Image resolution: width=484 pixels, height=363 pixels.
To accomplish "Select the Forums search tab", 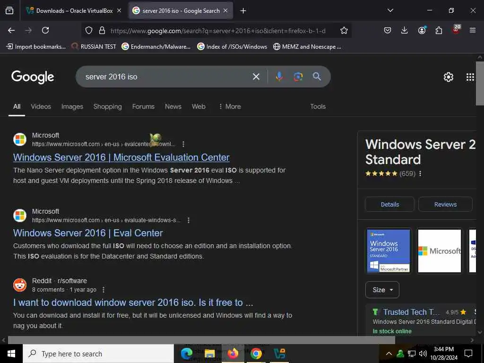I will point(143,106).
